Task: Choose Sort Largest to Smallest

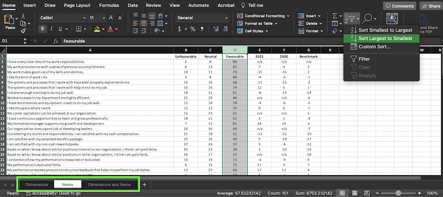Action: point(385,38)
